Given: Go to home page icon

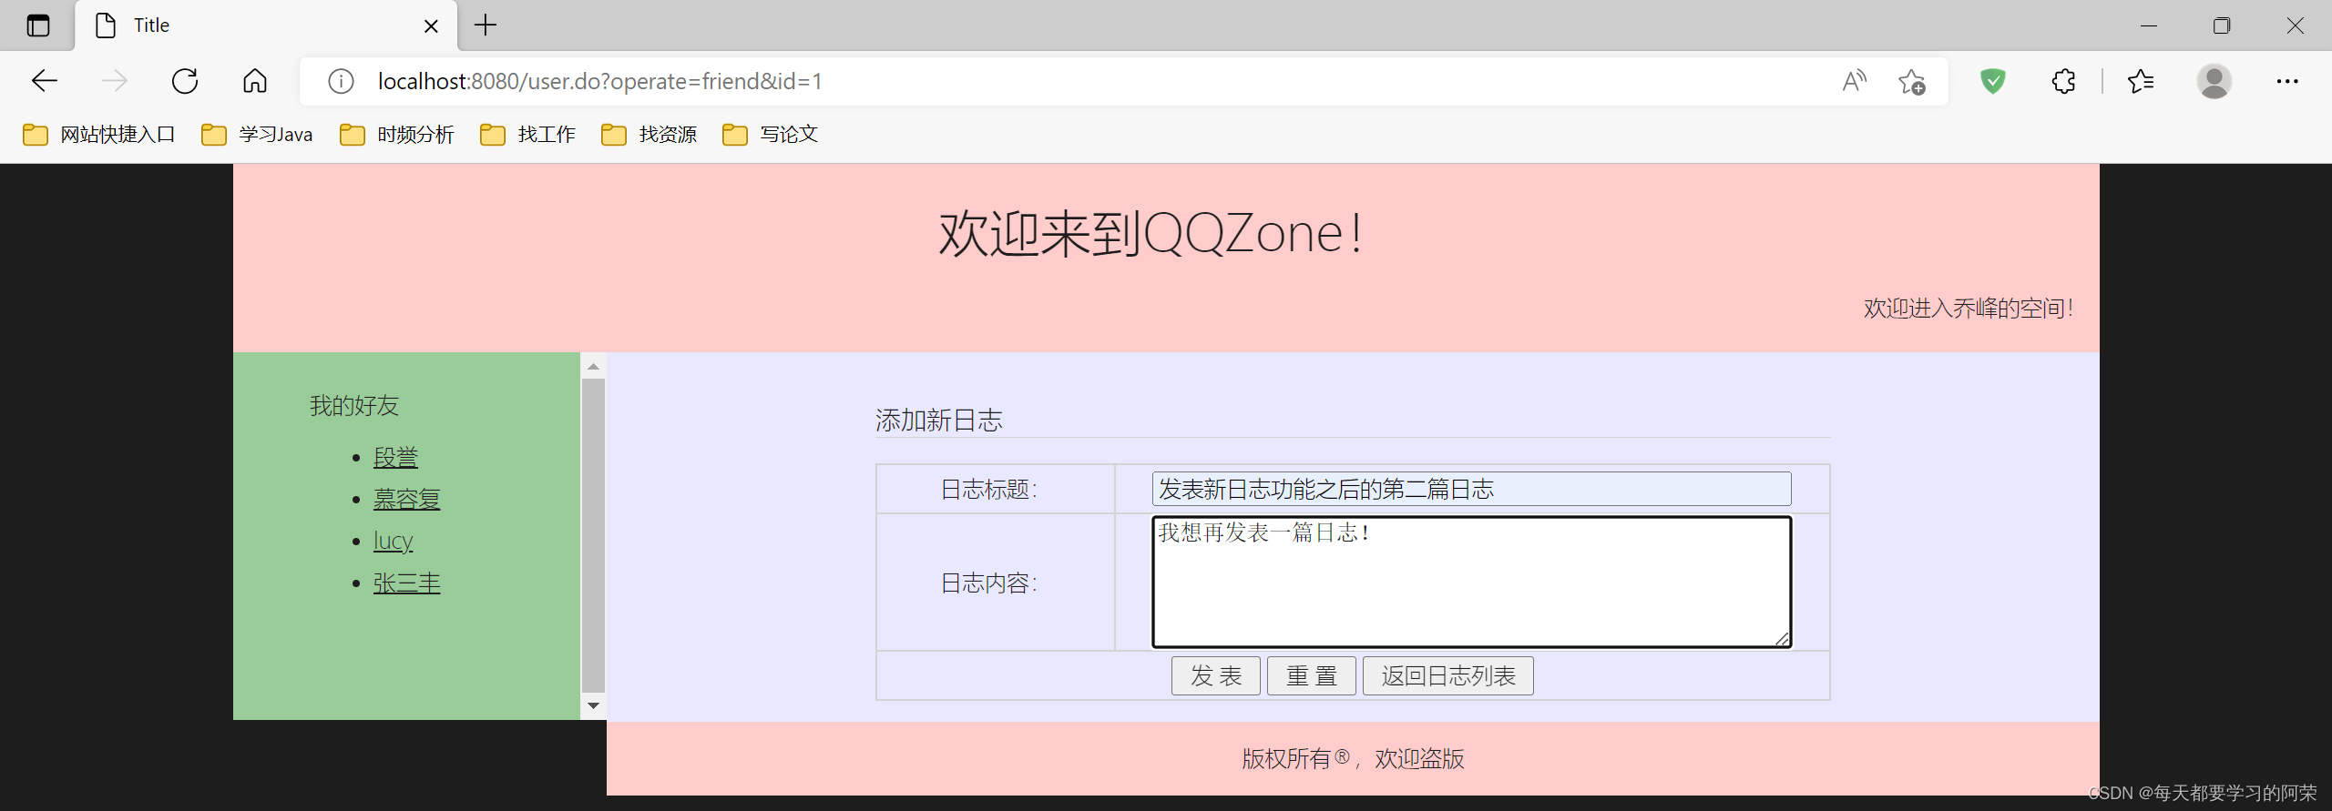Looking at the screenshot, I should point(255,81).
